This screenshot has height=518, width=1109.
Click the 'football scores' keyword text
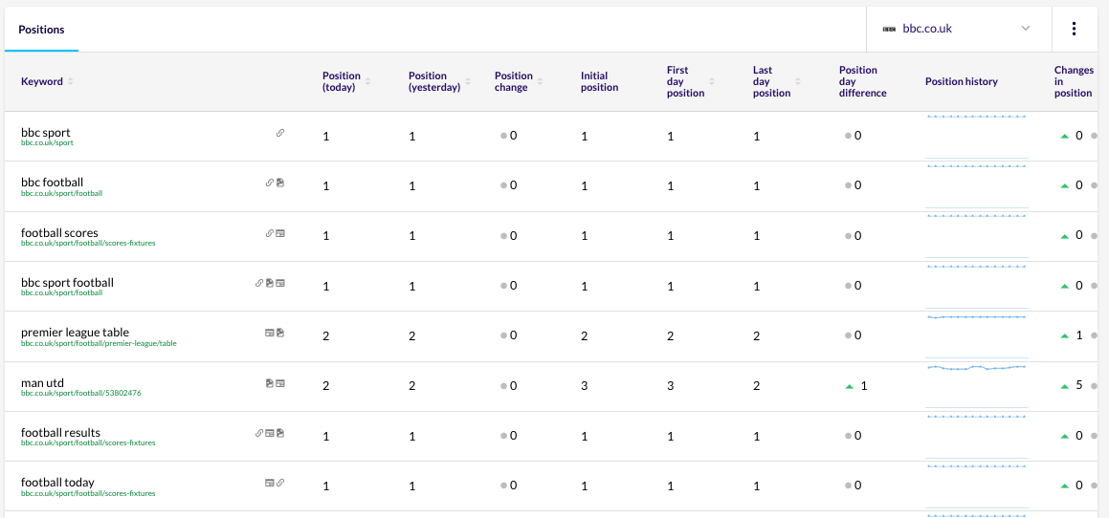coord(59,232)
